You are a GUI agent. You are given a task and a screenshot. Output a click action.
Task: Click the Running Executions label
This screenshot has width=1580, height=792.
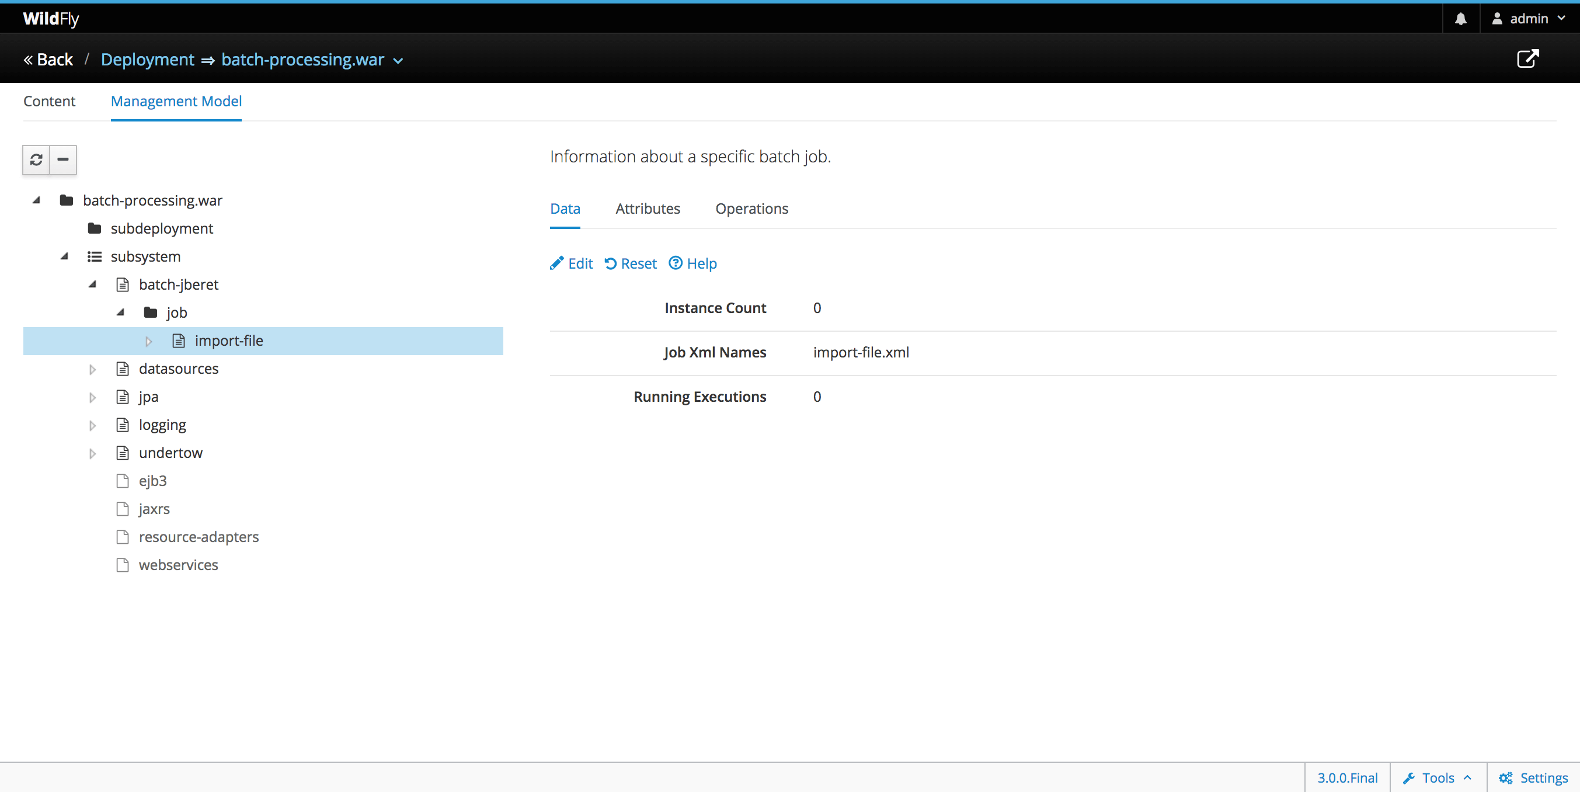click(700, 397)
